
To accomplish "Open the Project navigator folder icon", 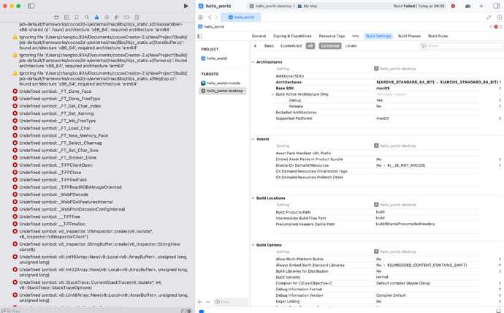I will click(x=56, y=18).
